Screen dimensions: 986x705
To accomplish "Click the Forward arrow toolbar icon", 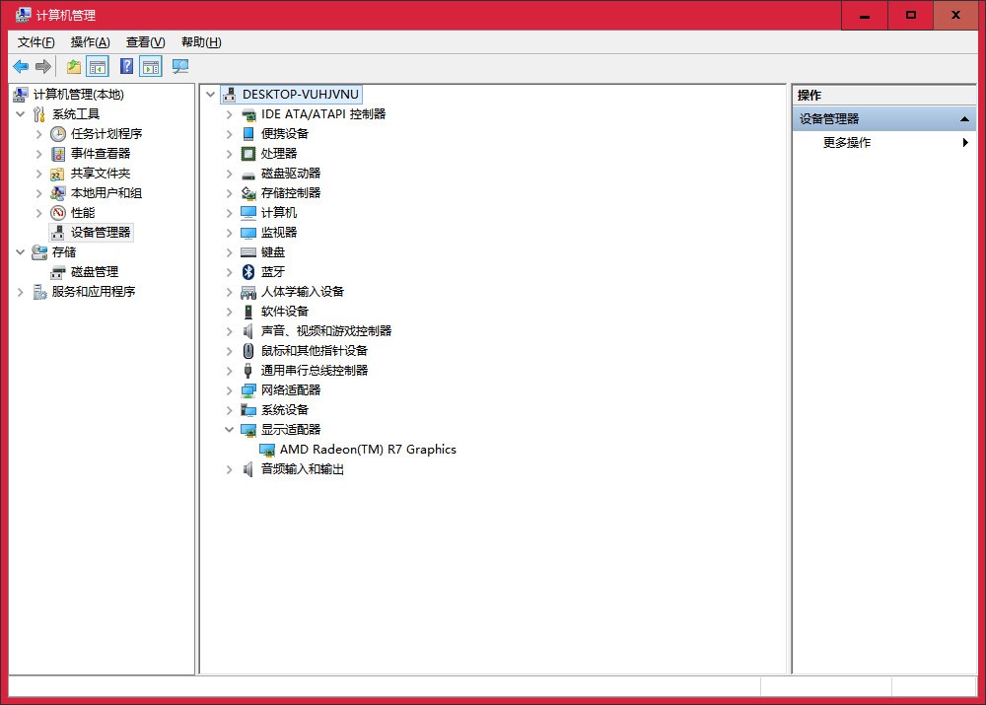I will pos(43,66).
